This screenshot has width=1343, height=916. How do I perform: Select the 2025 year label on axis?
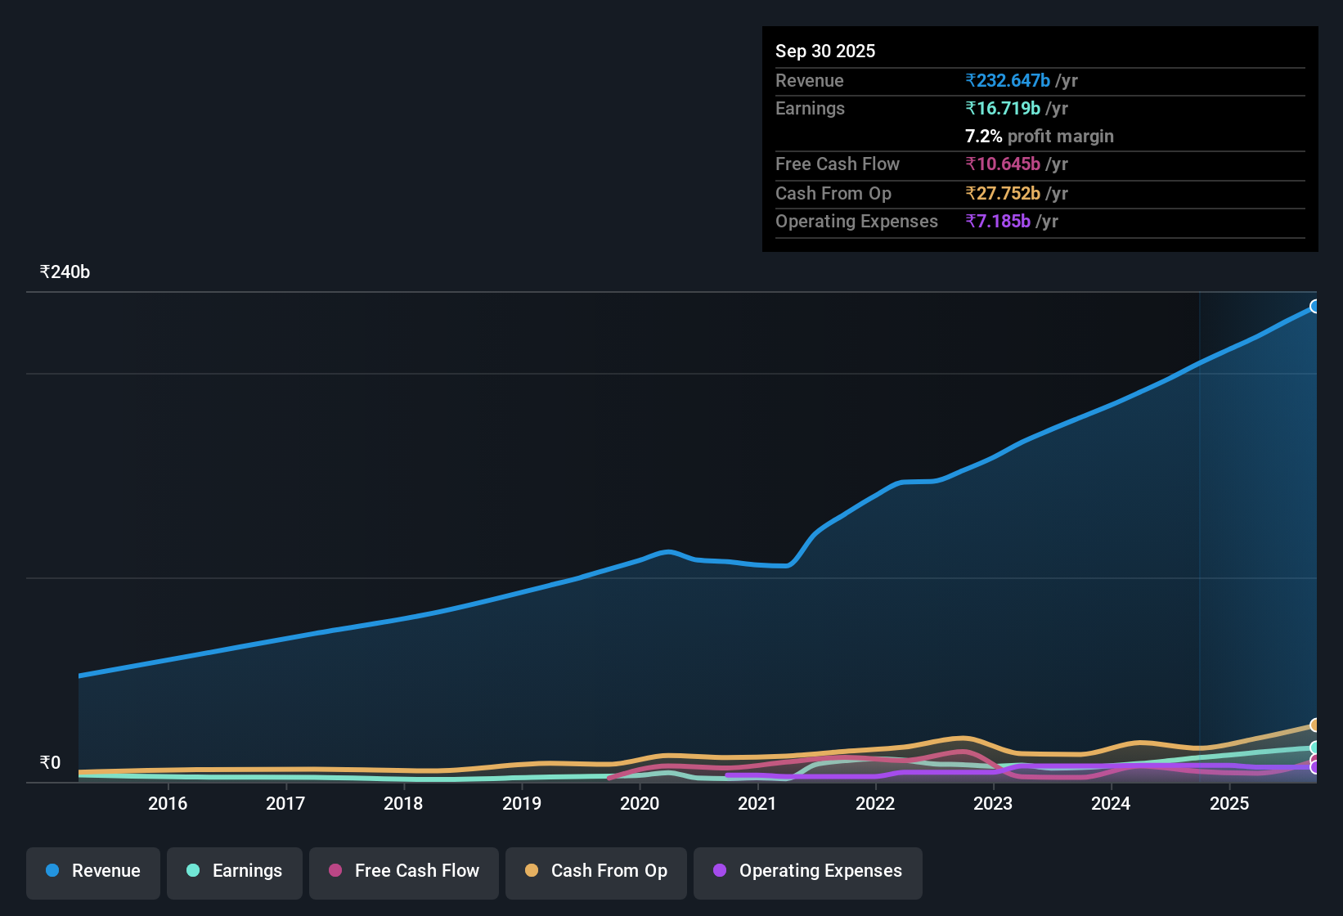[1230, 804]
